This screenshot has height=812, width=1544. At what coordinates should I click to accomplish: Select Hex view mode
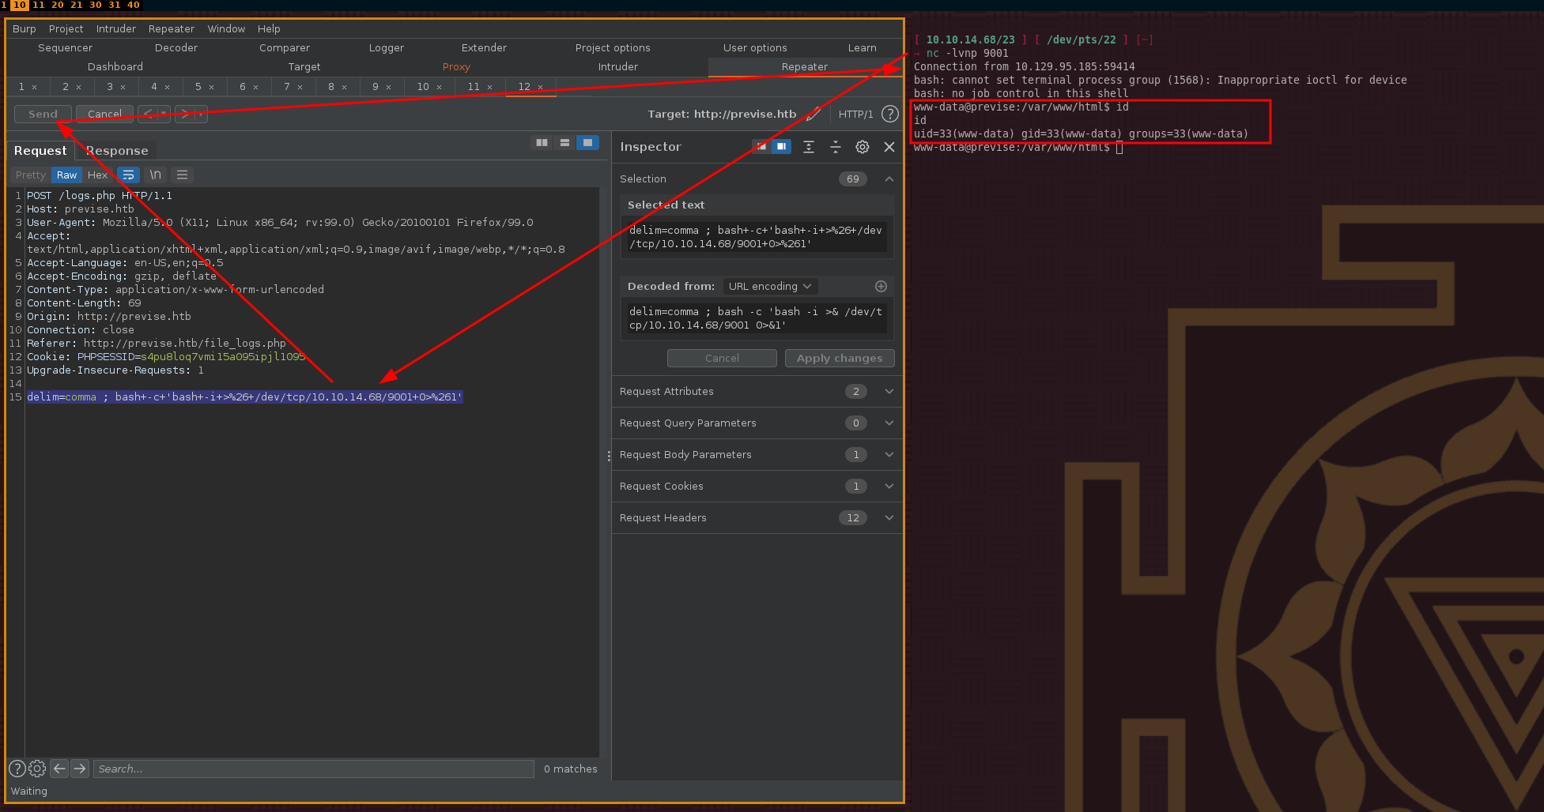(x=97, y=175)
